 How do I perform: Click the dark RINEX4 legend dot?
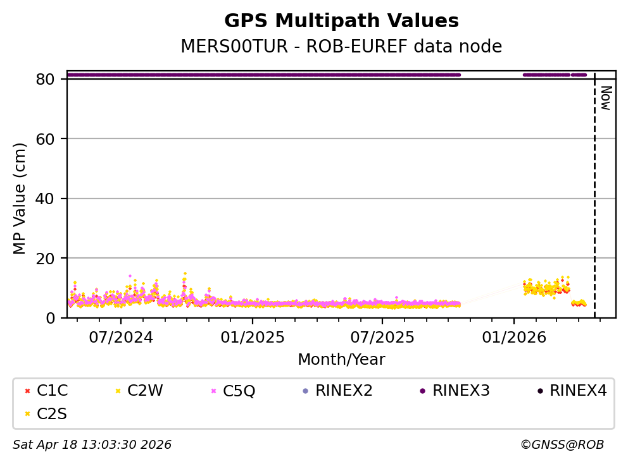[539, 391]
